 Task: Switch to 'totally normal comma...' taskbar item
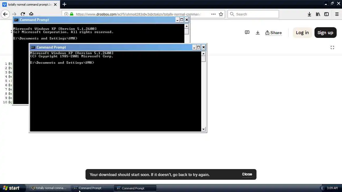49,188
